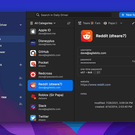Click the Teare Fam account label
Screen dimensions: 135x135
click(x=91, y=23)
